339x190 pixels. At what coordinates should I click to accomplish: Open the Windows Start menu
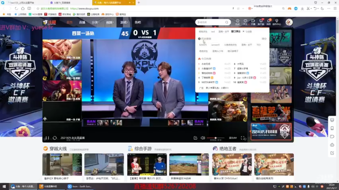[x=4, y=186]
